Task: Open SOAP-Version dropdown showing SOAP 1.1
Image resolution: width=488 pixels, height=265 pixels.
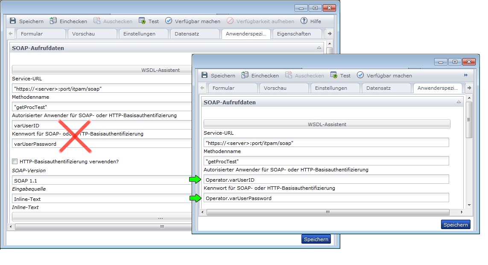Action: click(x=102, y=181)
